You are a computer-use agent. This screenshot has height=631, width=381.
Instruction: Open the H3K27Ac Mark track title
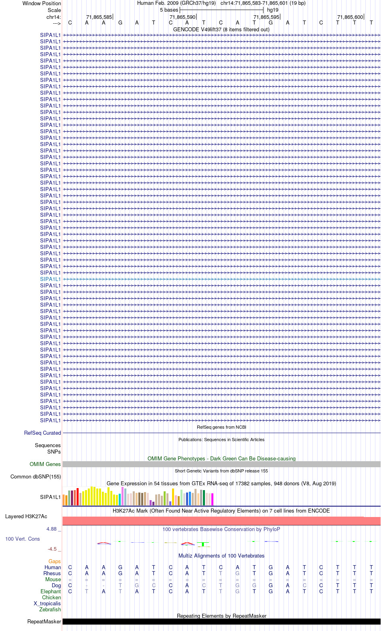[x=221, y=511]
